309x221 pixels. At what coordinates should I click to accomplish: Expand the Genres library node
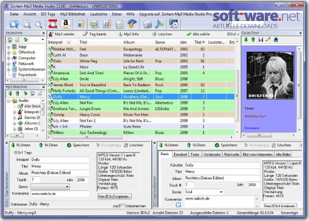[15, 118]
